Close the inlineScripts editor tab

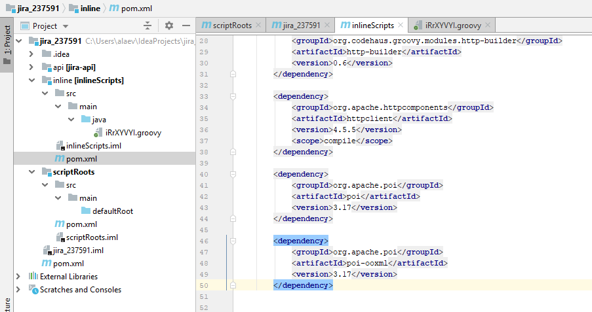[x=401, y=25]
